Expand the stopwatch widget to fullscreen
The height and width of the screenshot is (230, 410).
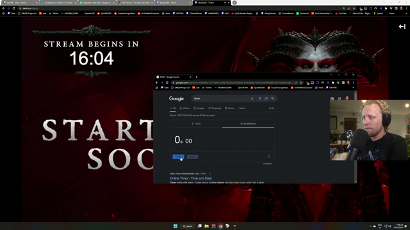click(x=269, y=157)
